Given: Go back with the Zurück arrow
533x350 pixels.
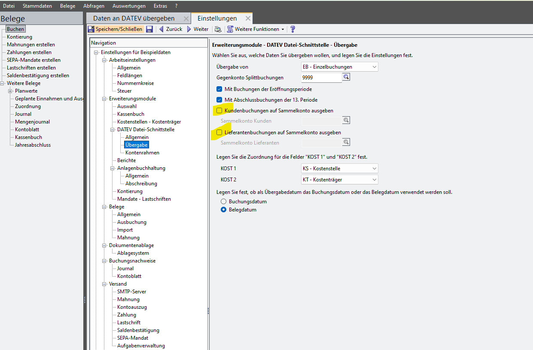Looking at the screenshot, I should (x=171, y=29).
